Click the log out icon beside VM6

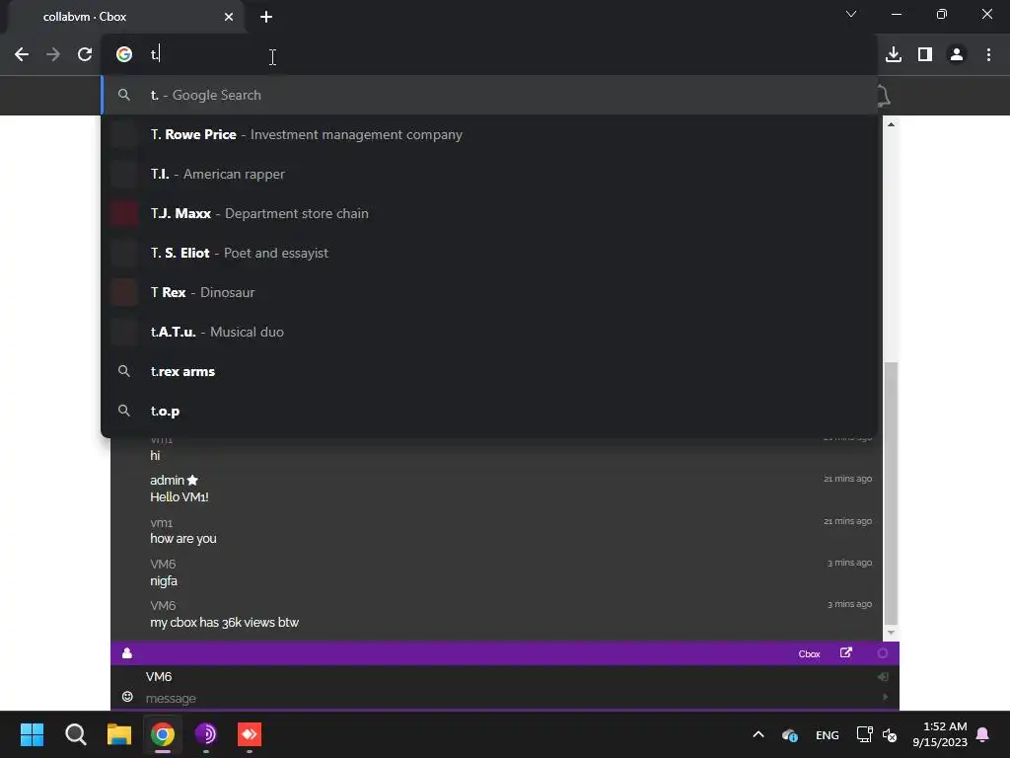883,677
